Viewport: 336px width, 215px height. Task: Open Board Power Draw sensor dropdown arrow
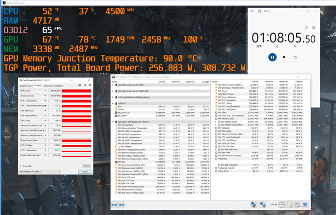(45, 141)
